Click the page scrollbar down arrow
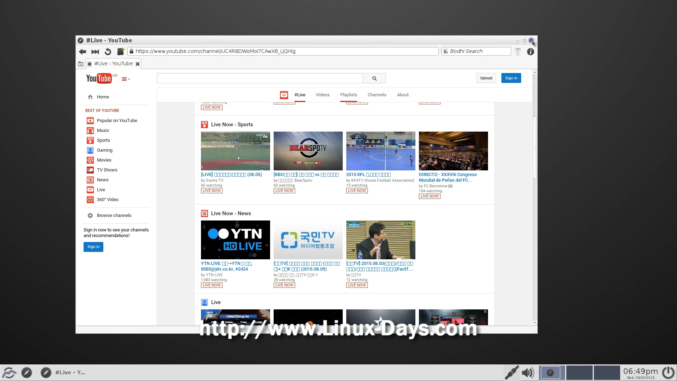This screenshot has height=381, width=677. (x=535, y=322)
